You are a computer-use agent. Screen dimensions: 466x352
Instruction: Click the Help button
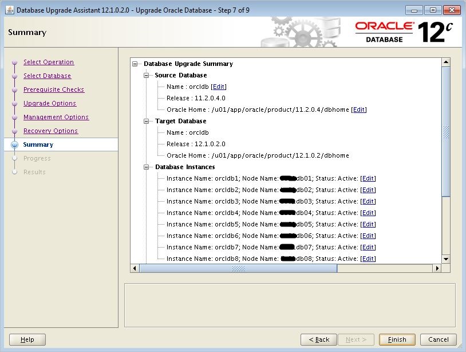click(x=27, y=339)
